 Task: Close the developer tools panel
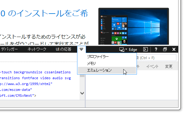[174, 49]
